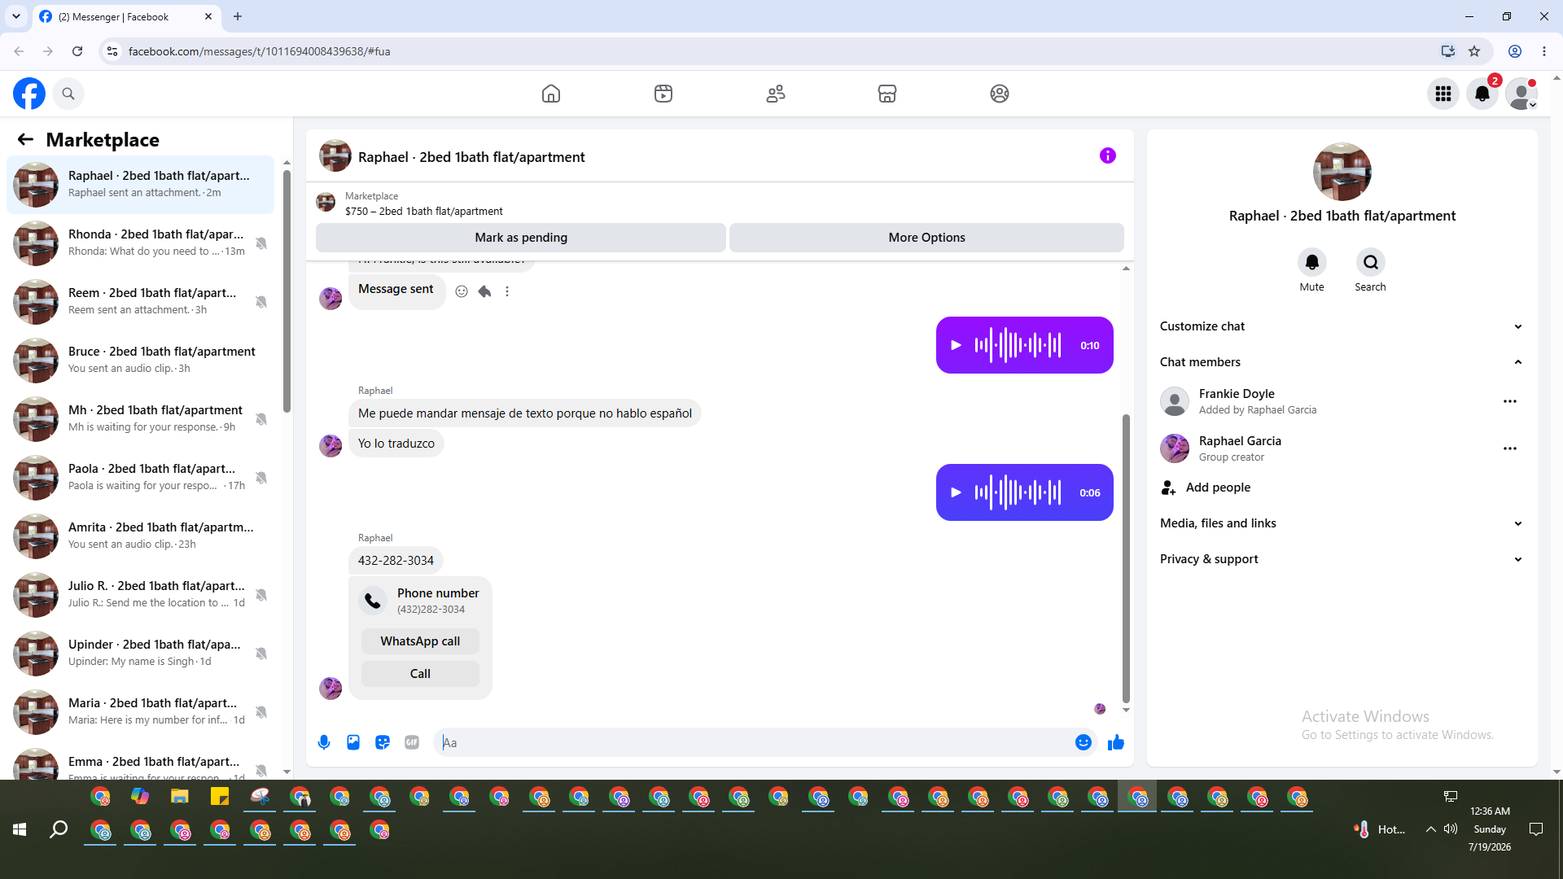The width and height of the screenshot is (1563, 879).
Task: Open Facebook search magnifier icon
Action: coord(68,94)
